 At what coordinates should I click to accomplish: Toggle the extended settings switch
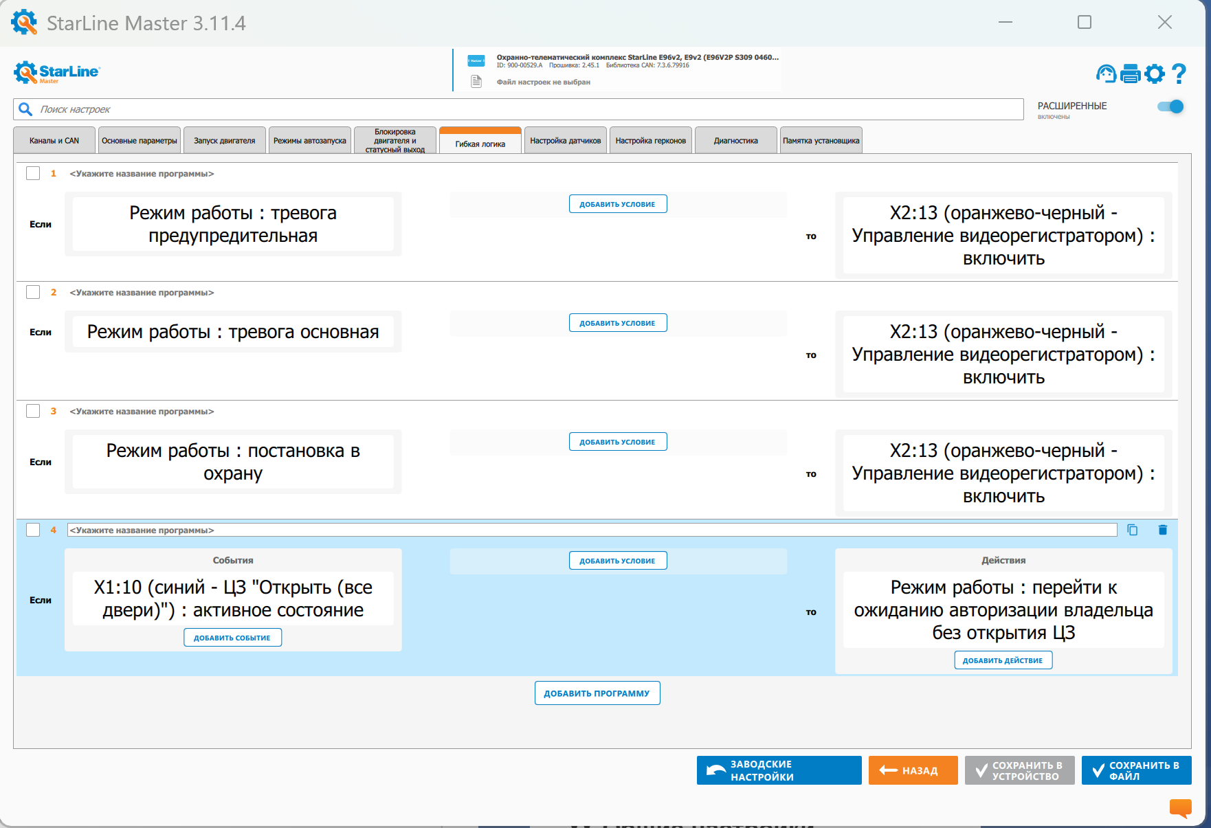(1170, 107)
